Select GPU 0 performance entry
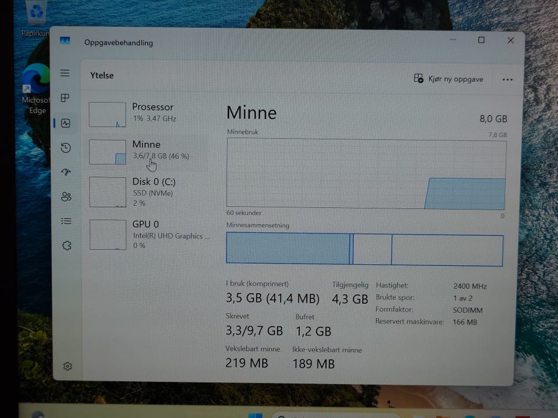 [149, 235]
